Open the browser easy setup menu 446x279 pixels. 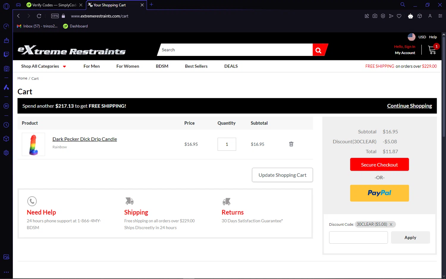(440, 16)
